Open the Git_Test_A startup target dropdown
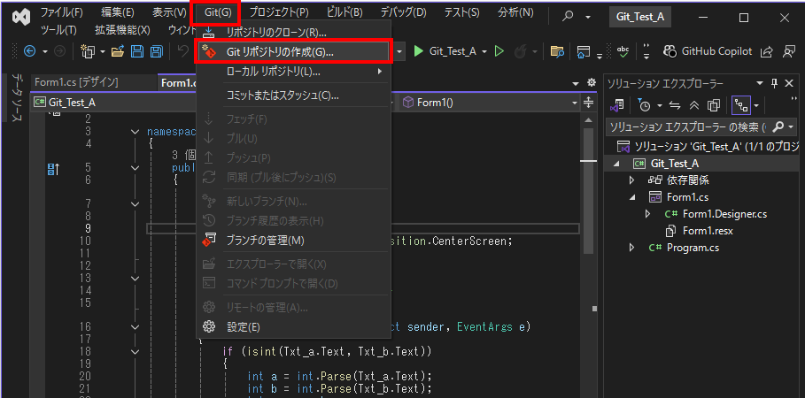The image size is (805, 398). 484,51
